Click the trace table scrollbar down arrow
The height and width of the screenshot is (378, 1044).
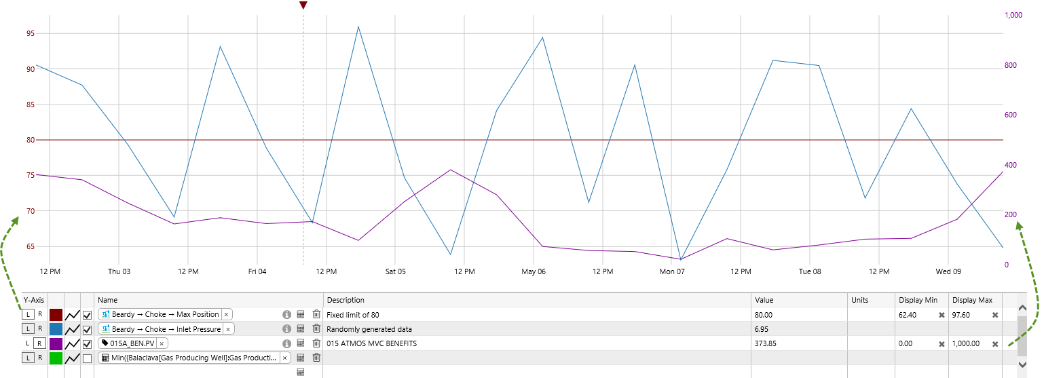coord(1023,364)
